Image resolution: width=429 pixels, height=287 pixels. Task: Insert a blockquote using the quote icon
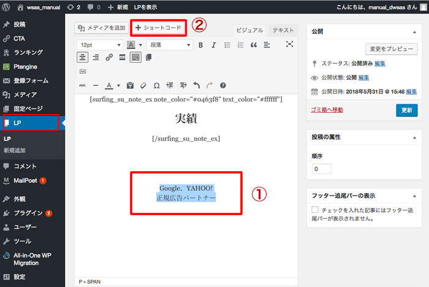coord(254,45)
